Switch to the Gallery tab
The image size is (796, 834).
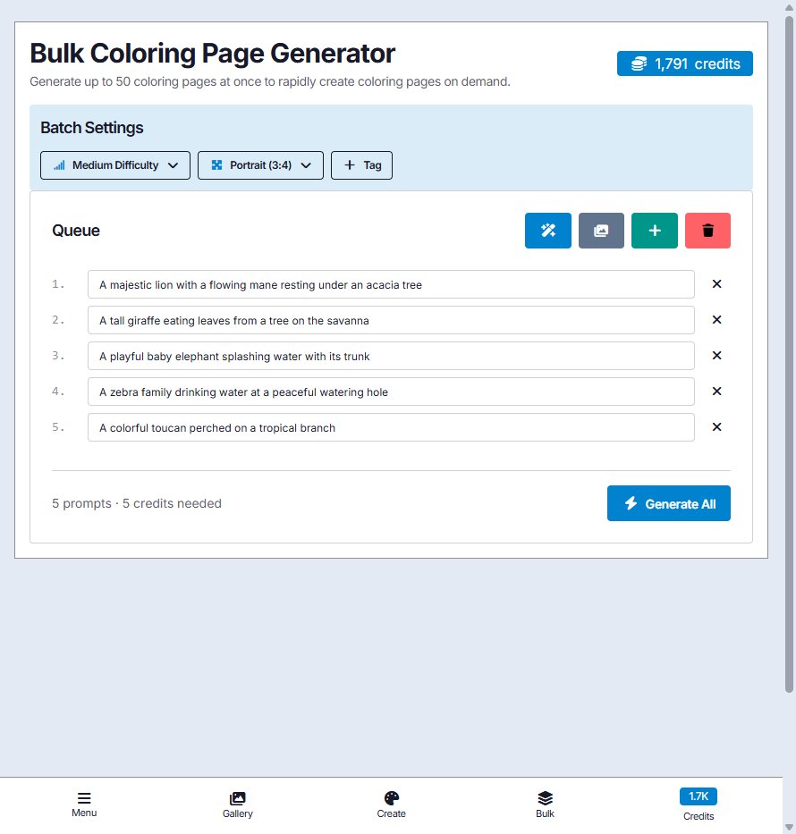(237, 803)
